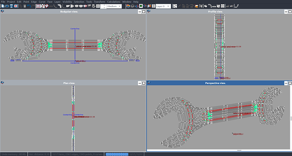292x156 pixels.
Task: Open the File menu
Action: [x=3, y=2]
